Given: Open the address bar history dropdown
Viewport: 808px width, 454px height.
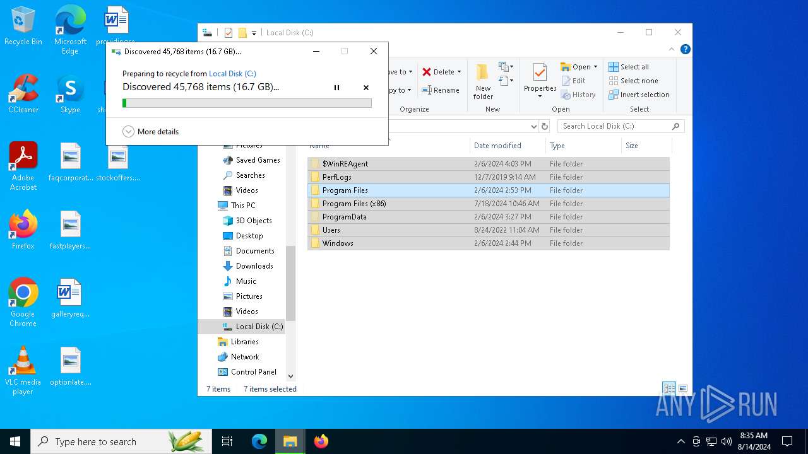Looking at the screenshot, I should coord(533,126).
